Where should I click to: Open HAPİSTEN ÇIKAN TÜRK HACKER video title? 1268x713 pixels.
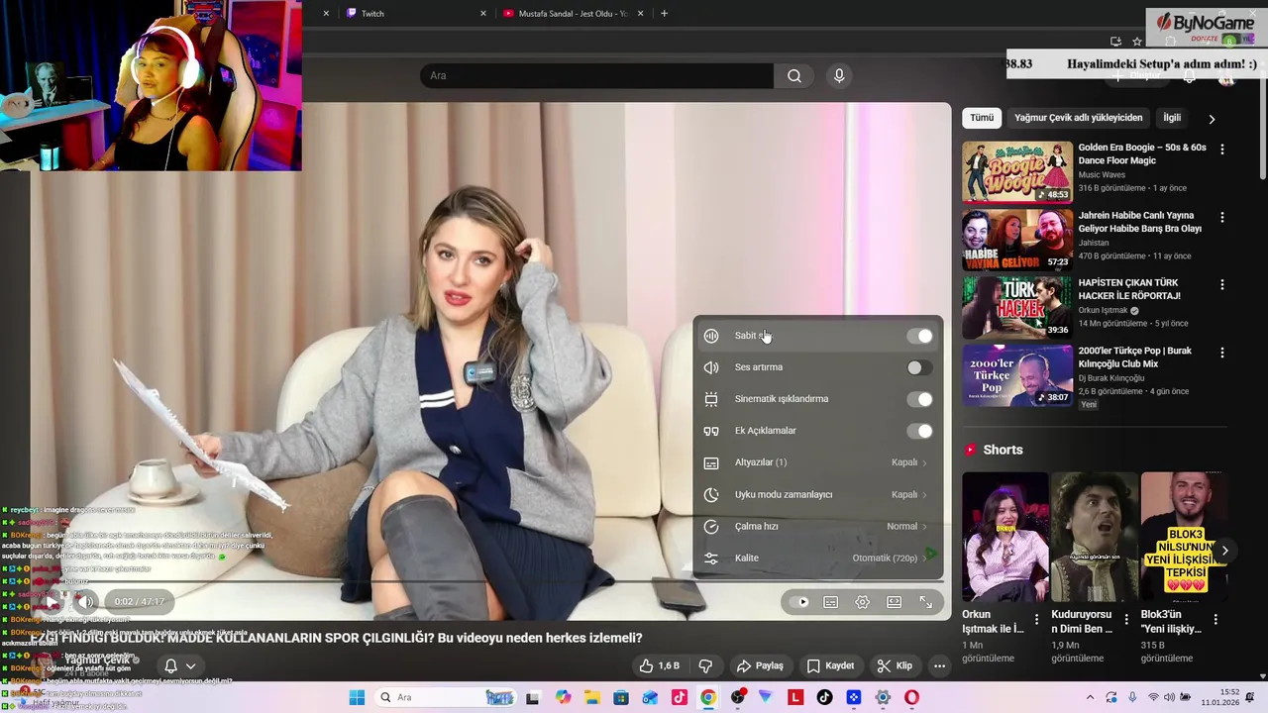pyautogui.click(x=1129, y=289)
